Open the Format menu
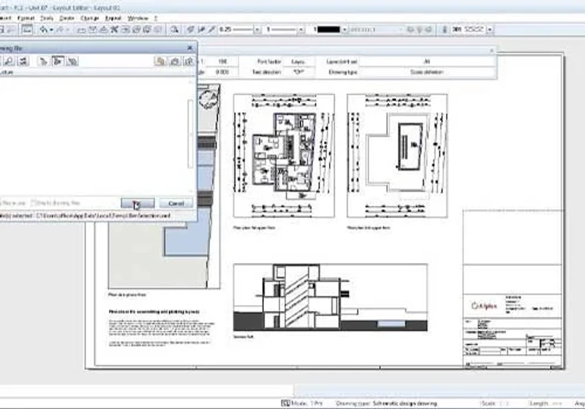 coord(26,18)
